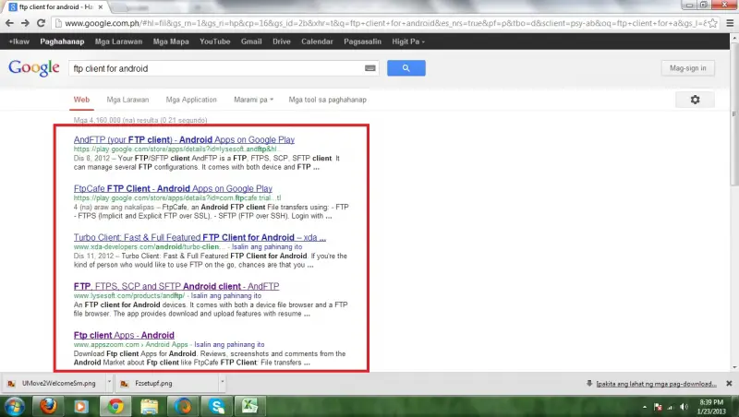Open Chrome menu icon
This screenshot has height=417, width=739.
coord(730,23)
